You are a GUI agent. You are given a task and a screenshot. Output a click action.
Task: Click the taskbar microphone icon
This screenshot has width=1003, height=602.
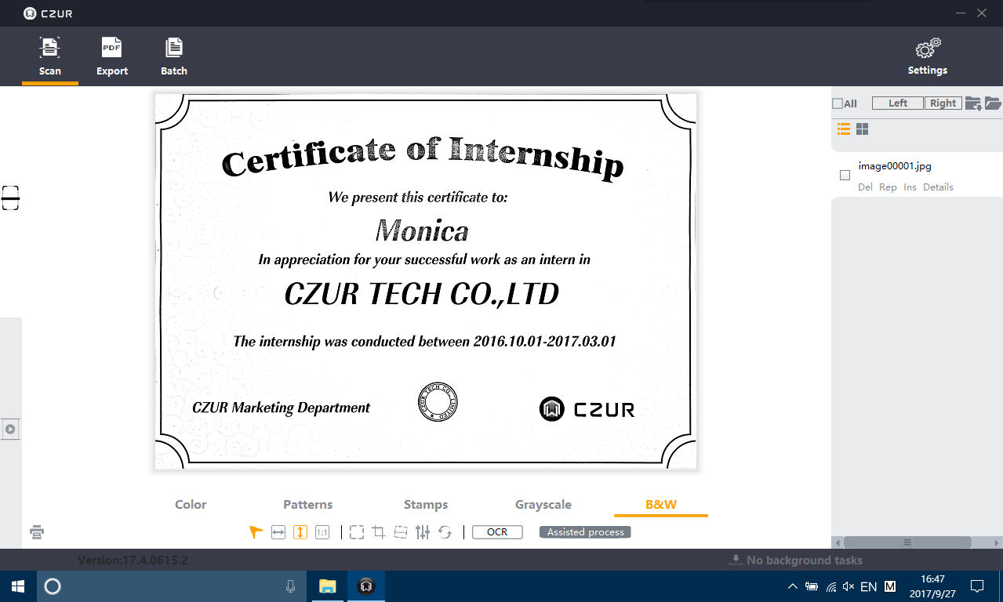click(291, 586)
